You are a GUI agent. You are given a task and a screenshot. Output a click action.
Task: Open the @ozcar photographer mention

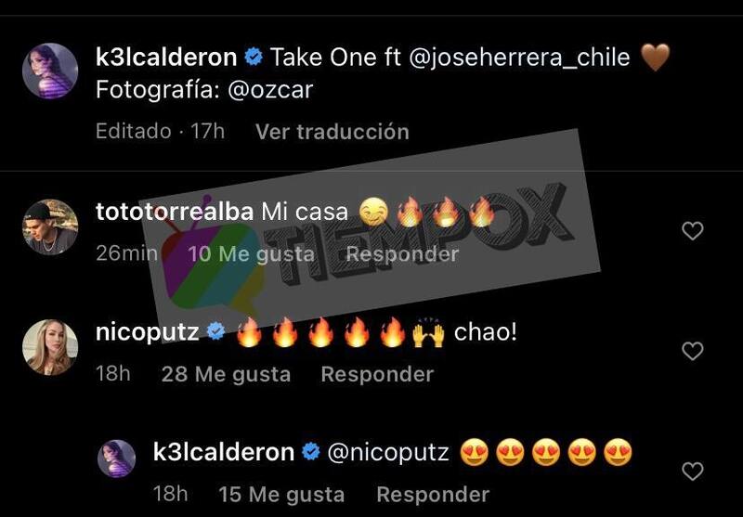click(270, 89)
